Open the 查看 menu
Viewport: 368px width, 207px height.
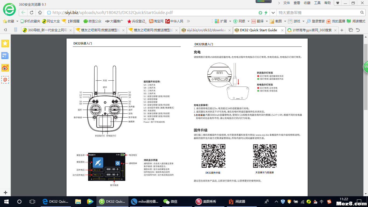click(x=297, y=3)
